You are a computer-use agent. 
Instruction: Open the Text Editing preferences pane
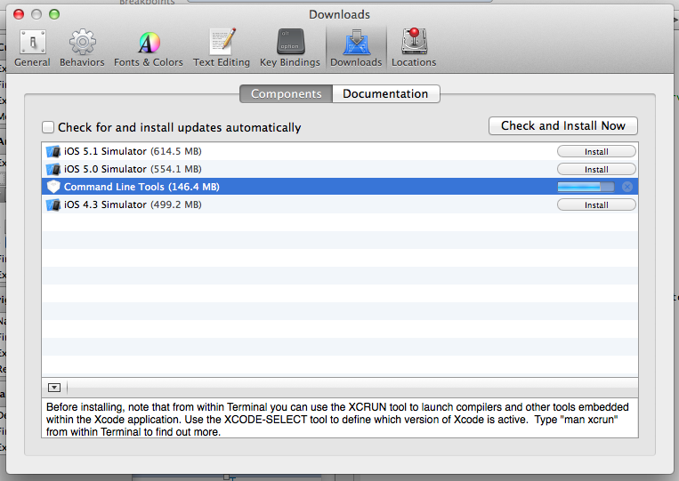(222, 48)
